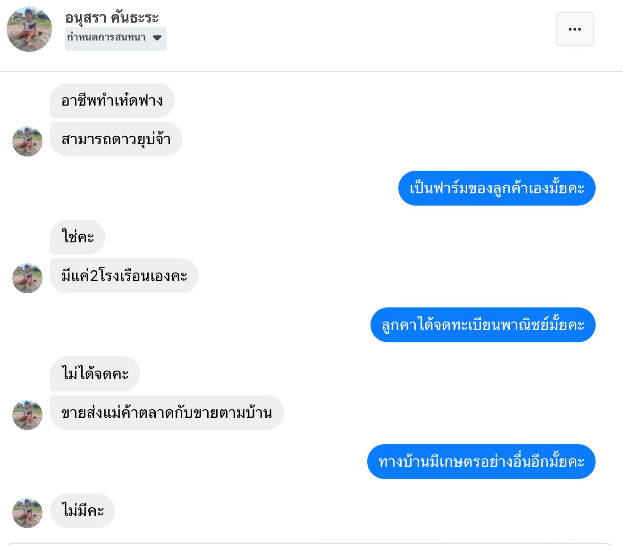This screenshot has height=546, width=623.
Task: Select the สามารถดาวยุบ่จ้า message bubble
Action: tap(116, 139)
